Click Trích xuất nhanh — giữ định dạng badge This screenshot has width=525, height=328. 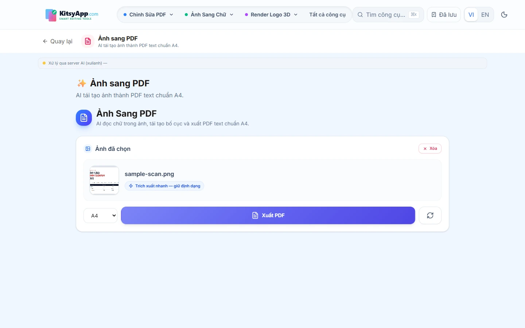164,186
